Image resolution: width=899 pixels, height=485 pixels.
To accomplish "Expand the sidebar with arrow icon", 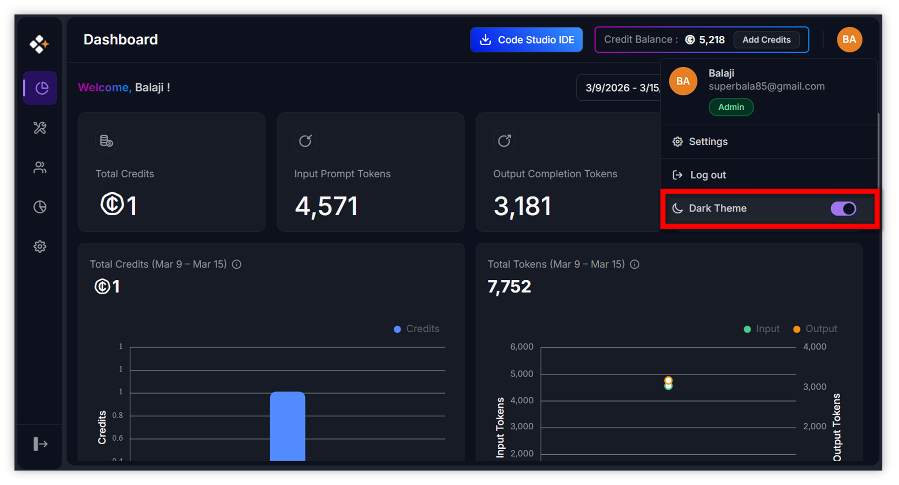I will [40, 444].
